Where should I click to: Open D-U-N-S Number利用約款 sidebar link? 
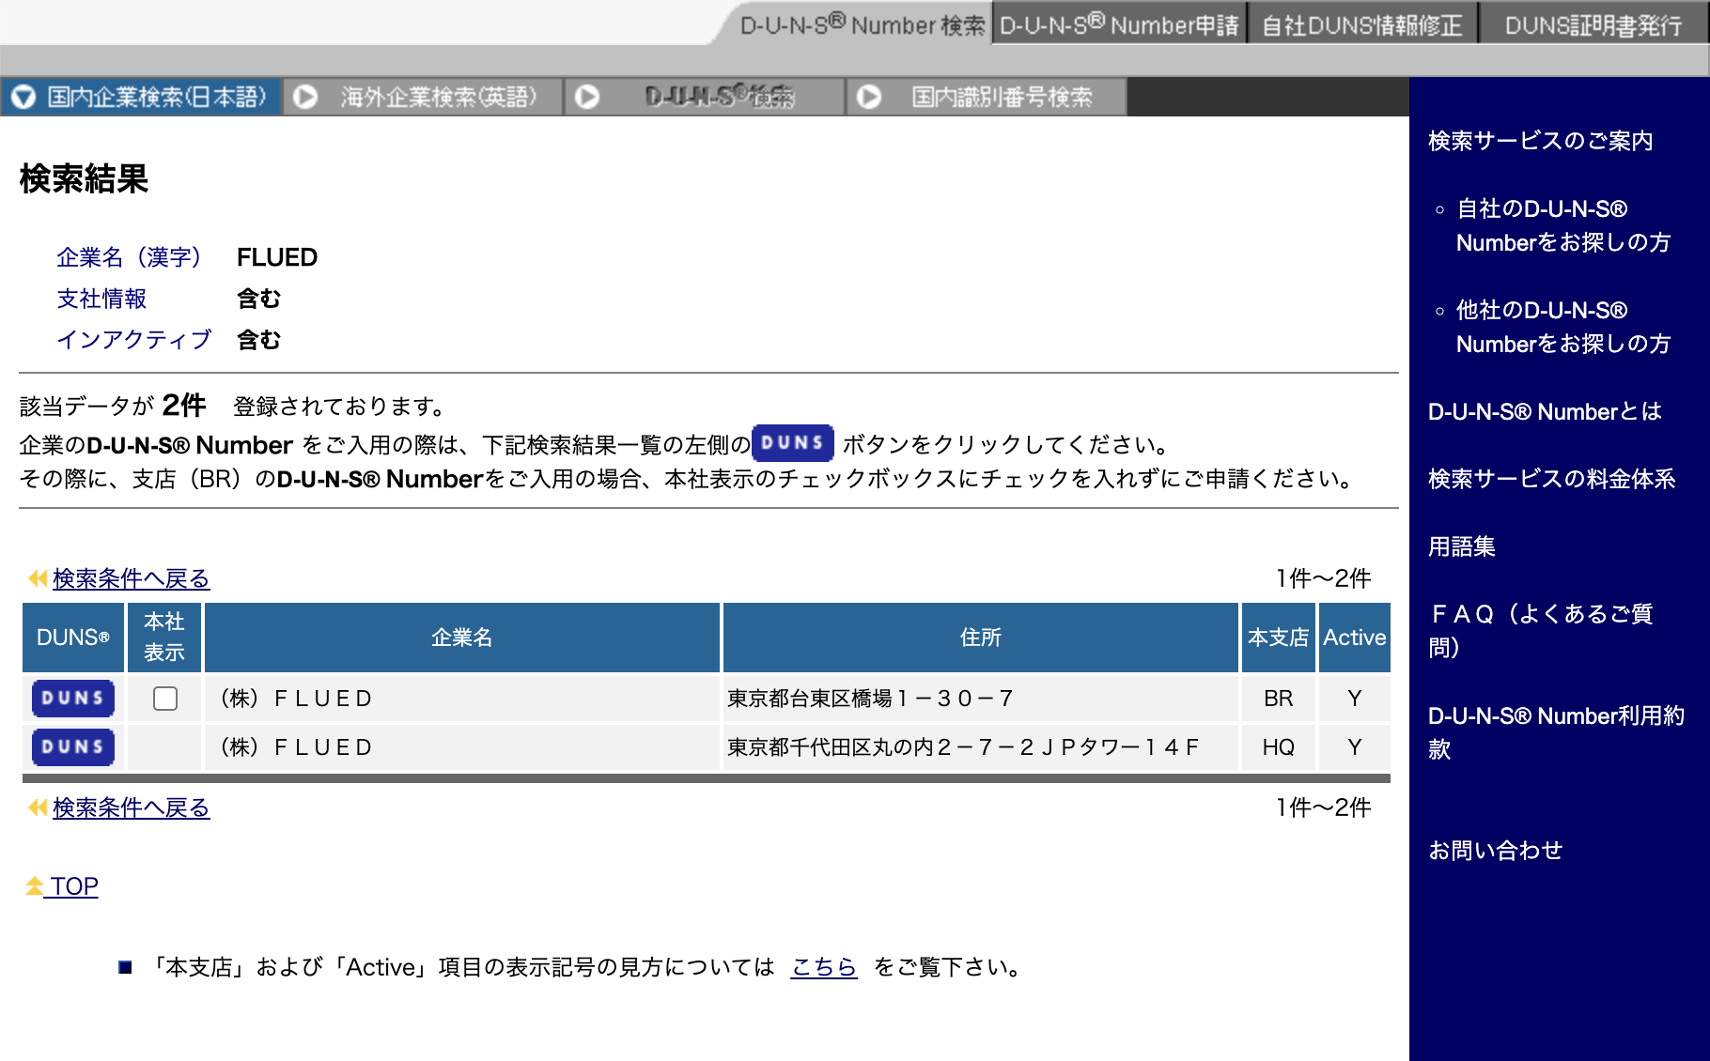[1556, 732]
